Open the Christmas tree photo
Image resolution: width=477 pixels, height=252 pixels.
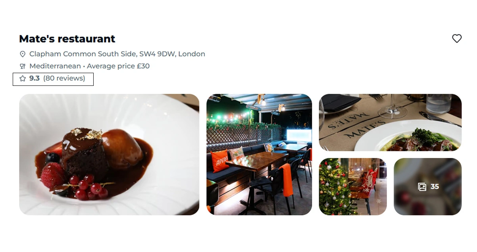tap(353, 187)
